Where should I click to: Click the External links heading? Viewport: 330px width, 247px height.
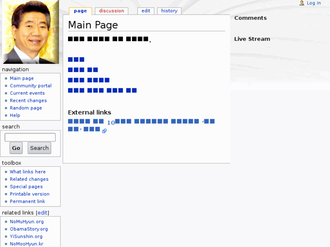click(x=89, y=112)
